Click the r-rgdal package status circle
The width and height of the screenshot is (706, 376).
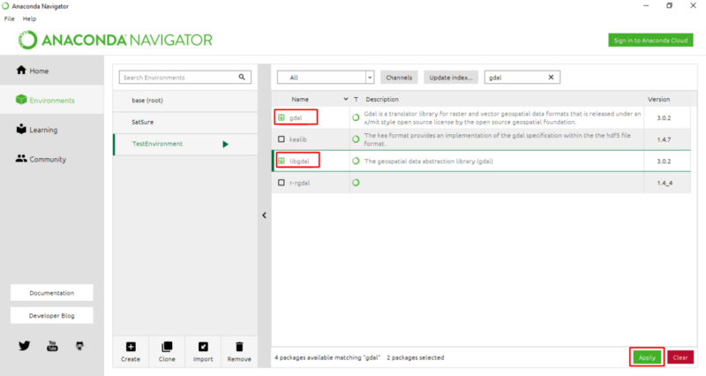(x=356, y=183)
